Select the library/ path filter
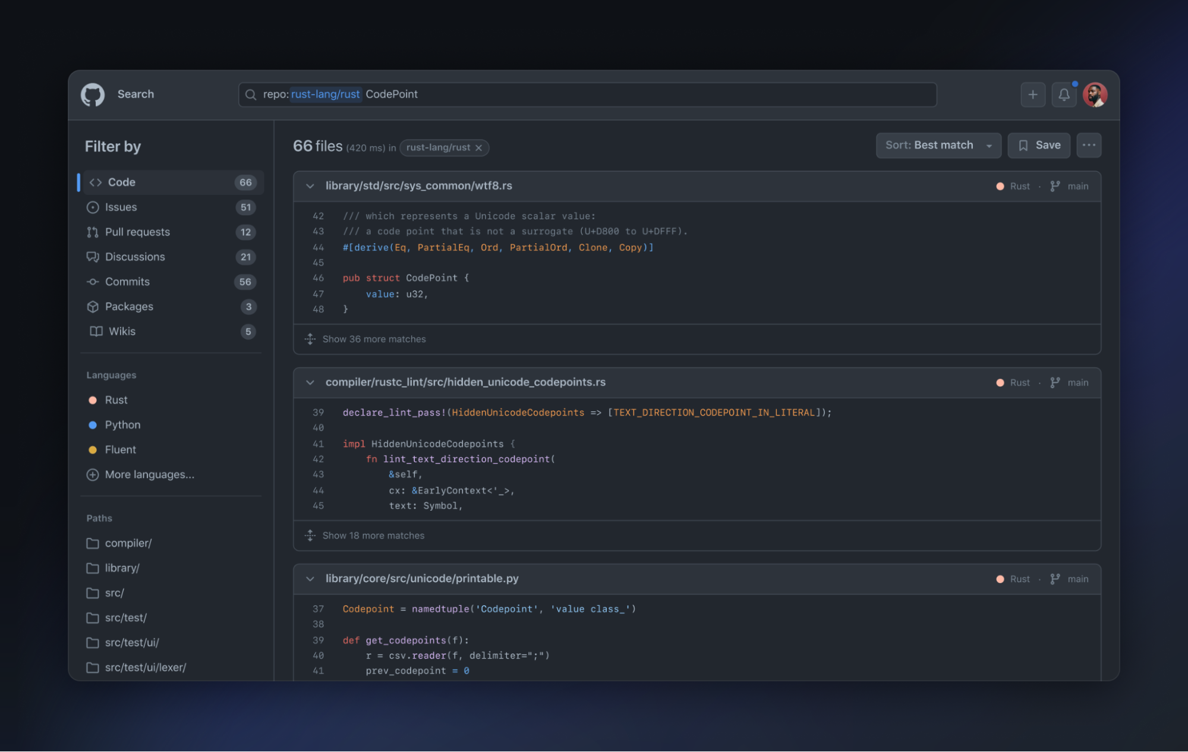Image resolution: width=1188 pixels, height=752 pixels. point(121,568)
